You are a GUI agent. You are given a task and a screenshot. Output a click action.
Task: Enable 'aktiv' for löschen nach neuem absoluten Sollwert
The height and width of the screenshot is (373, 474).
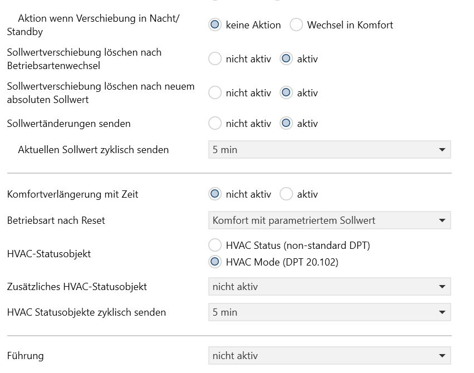click(286, 93)
